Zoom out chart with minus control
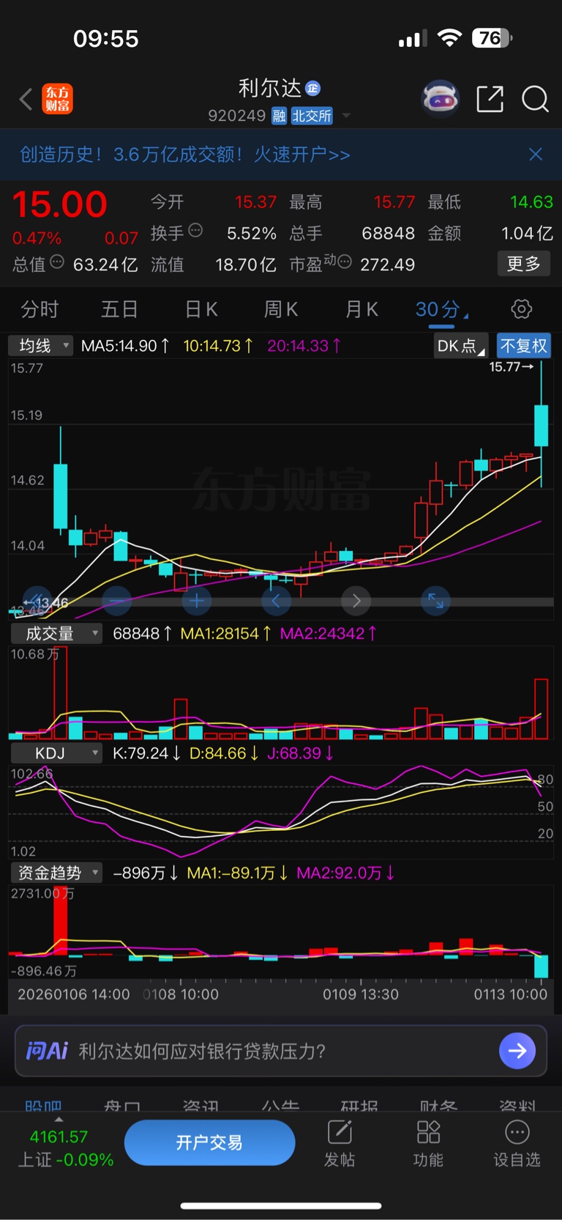 [116, 602]
